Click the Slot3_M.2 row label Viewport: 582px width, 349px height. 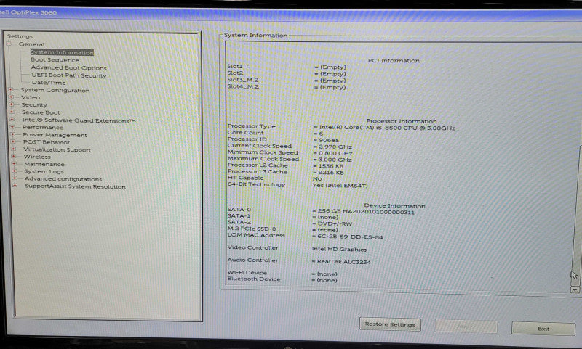click(243, 80)
